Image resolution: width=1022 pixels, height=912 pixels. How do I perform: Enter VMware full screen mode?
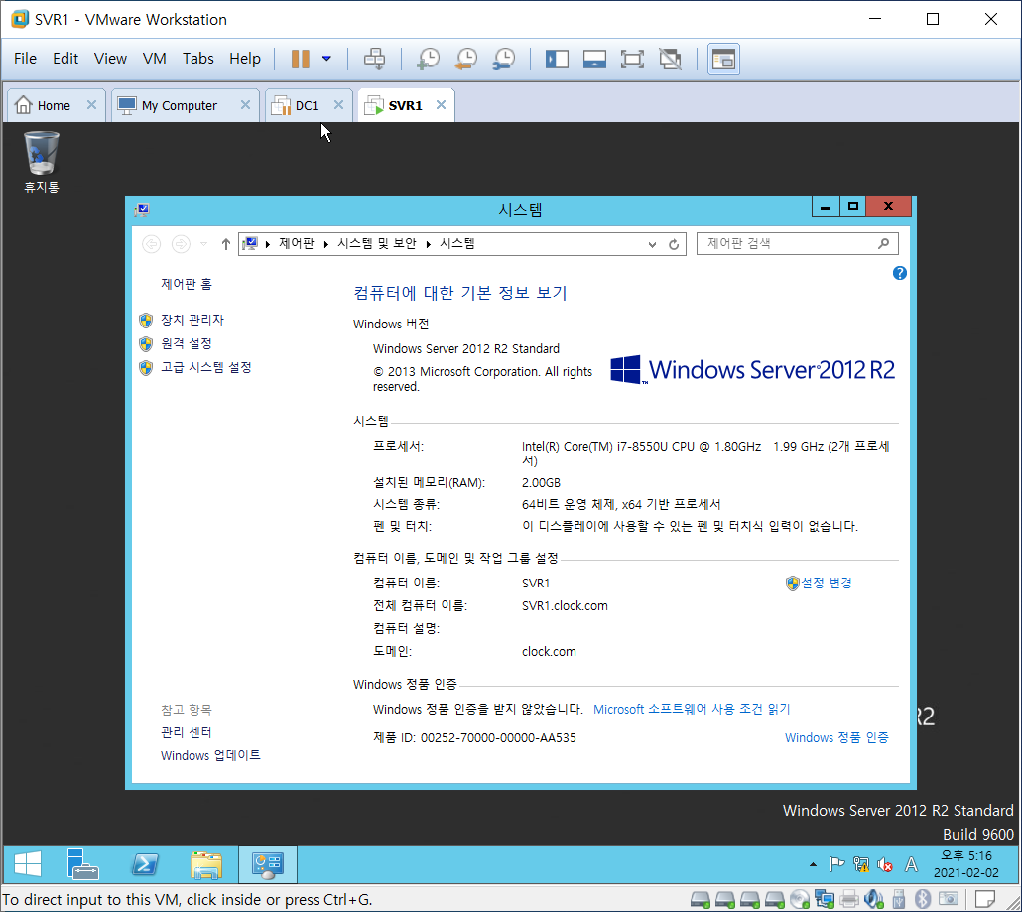632,59
